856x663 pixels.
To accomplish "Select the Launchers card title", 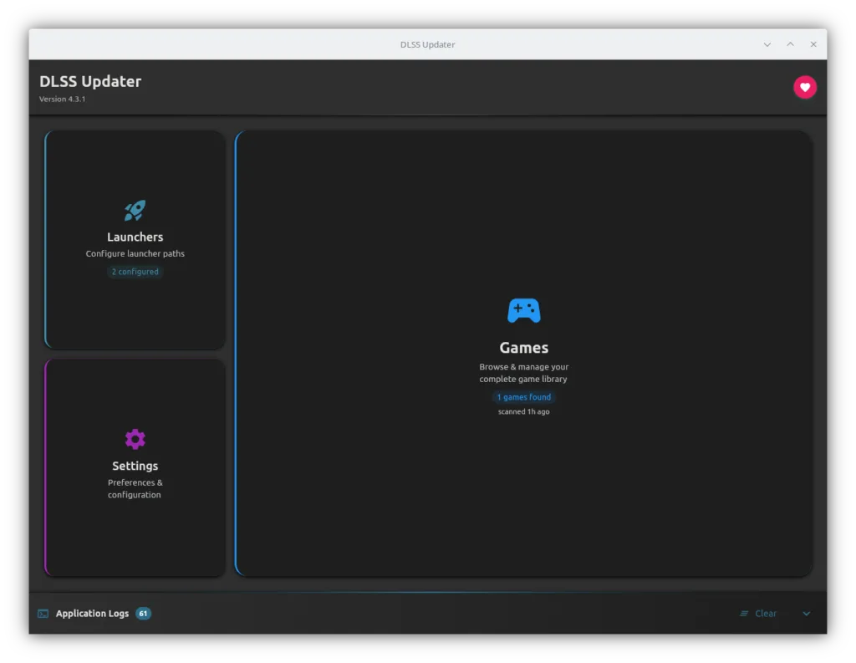I will pos(135,237).
